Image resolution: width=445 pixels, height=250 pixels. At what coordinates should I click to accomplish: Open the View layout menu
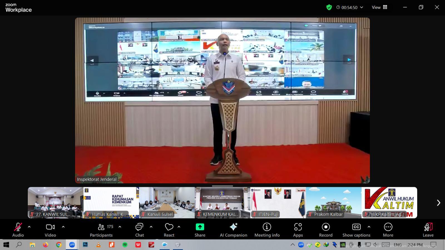379,7
